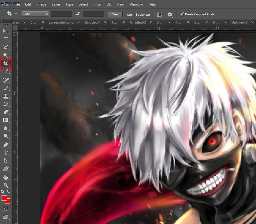Click the Straighten text button
Image resolution: width=256 pixels, height=224 pixels.
(x=143, y=15)
